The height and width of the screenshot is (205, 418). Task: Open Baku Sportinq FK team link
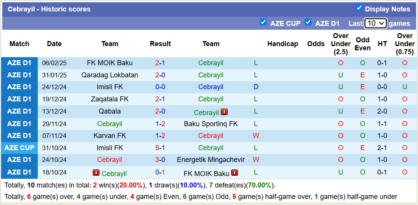pos(211,124)
